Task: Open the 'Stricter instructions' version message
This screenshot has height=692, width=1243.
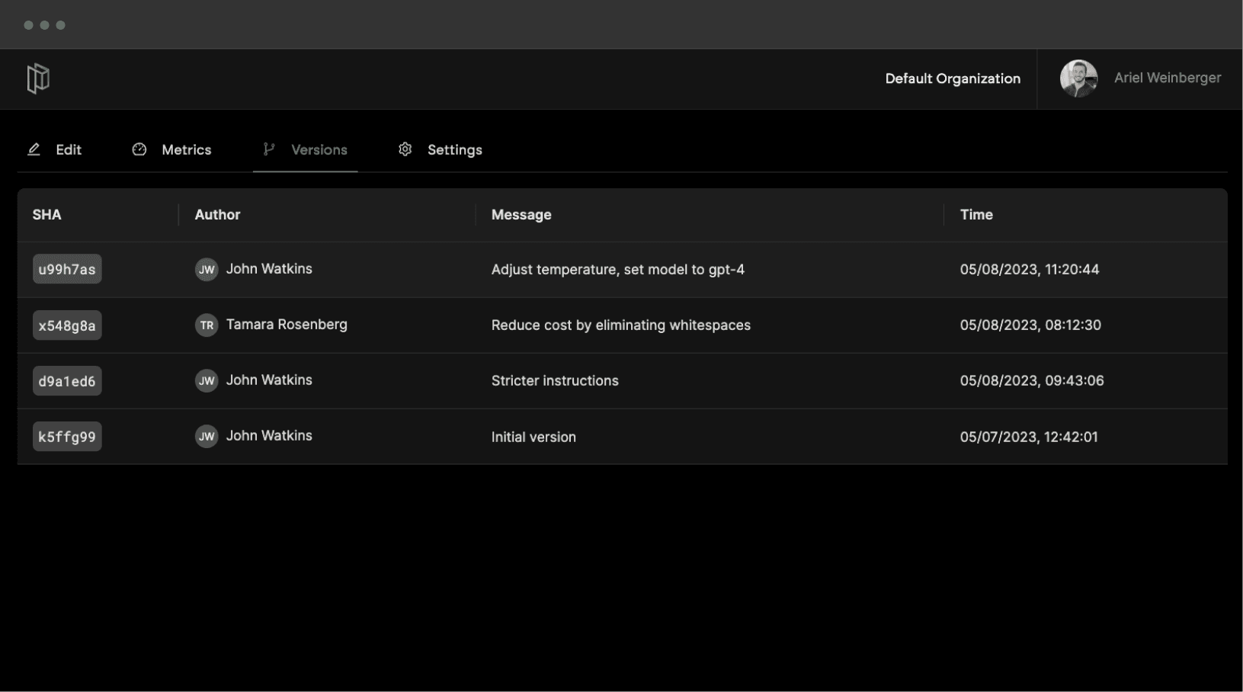Action: (555, 381)
